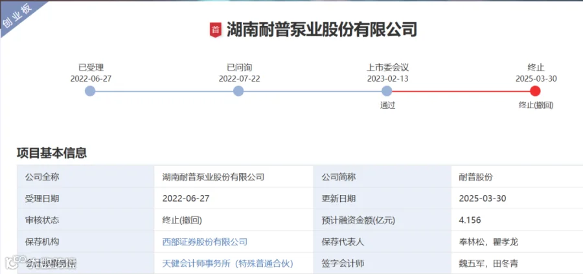Click the 2022-06-27 value in 受理日期 row

pos(186,198)
